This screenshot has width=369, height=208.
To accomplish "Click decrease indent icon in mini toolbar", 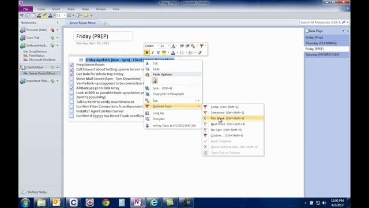I will click(x=182, y=46).
